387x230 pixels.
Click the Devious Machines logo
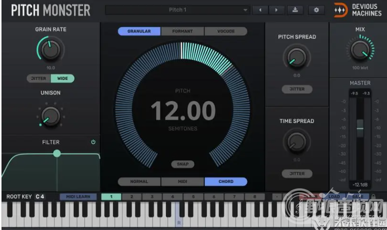click(x=358, y=10)
